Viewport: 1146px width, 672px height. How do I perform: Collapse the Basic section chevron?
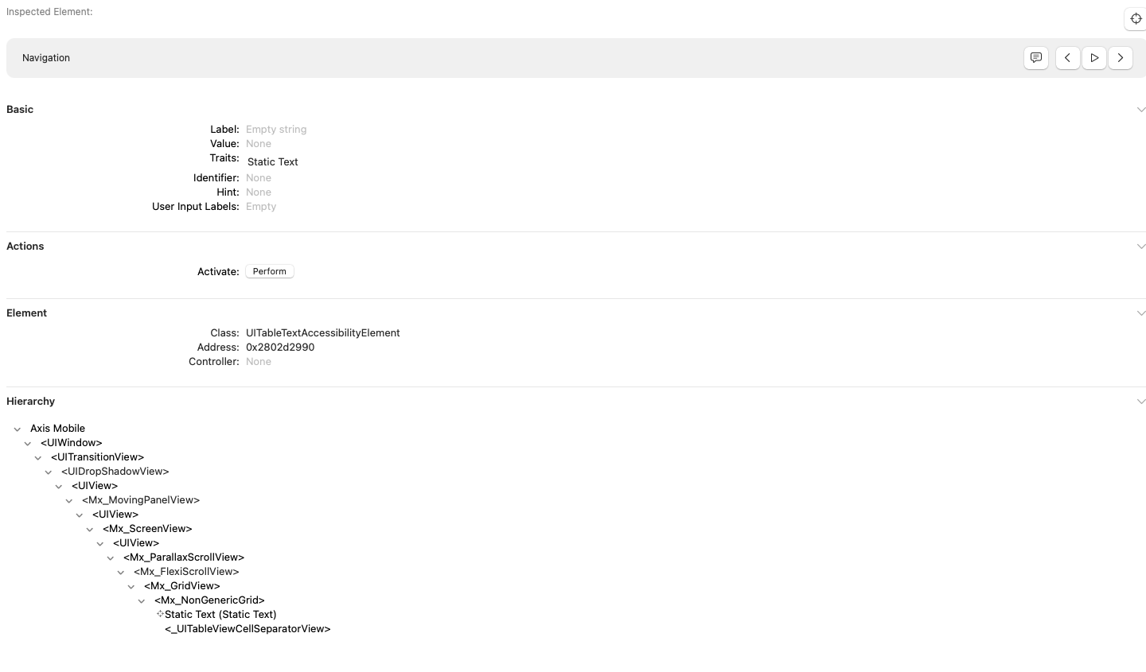point(1140,110)
